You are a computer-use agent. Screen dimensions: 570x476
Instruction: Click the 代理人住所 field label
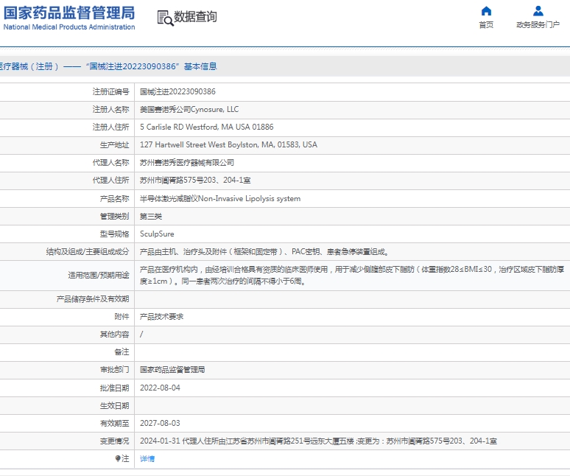pyautogui.click(x=111, y=180)
